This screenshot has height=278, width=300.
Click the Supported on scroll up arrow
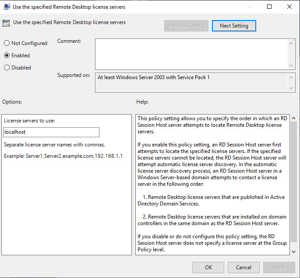pos(292,77)
